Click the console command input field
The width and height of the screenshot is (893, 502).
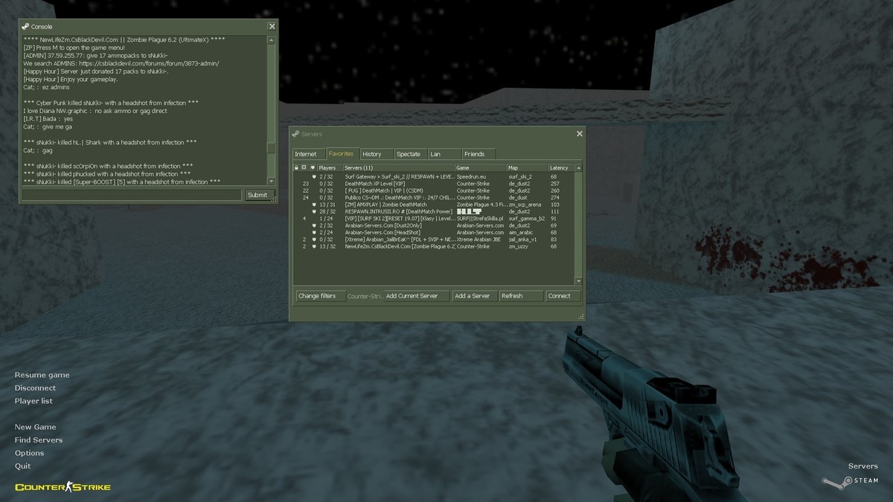tap(132, 195)
